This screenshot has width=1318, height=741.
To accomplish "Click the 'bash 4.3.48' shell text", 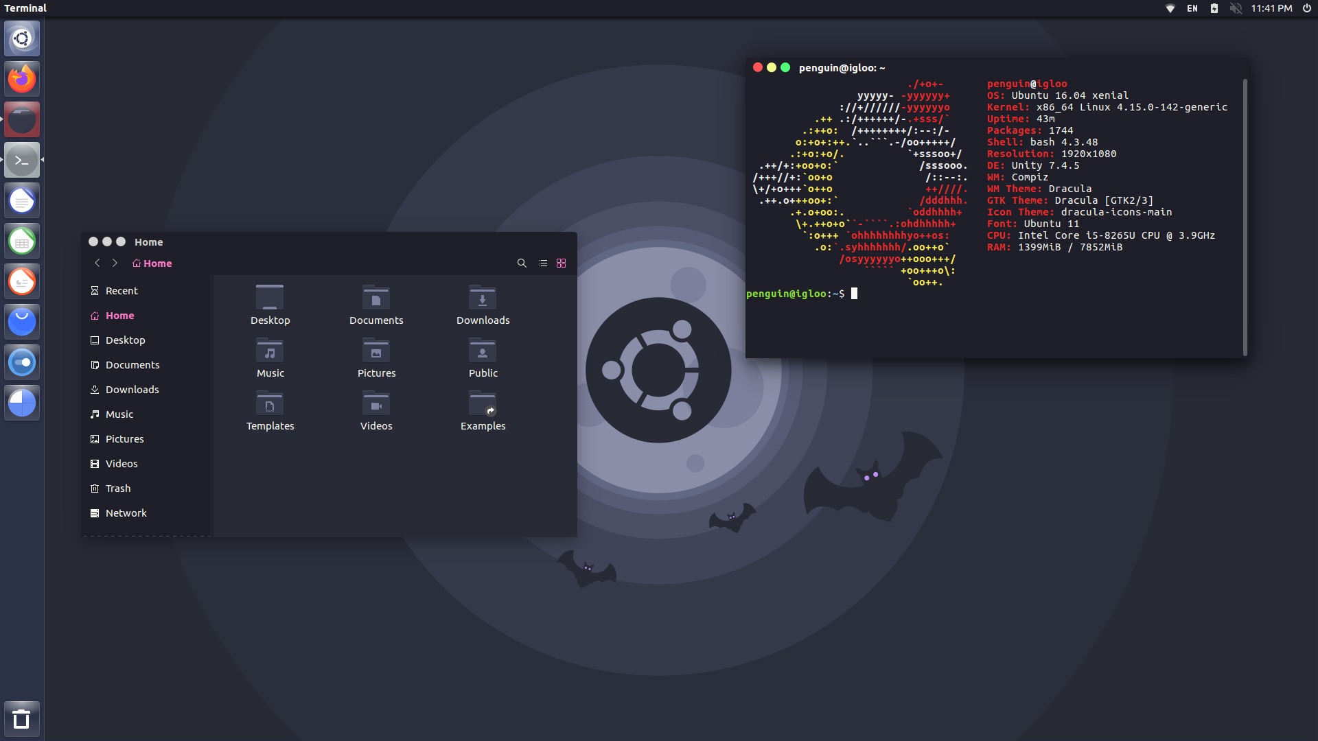I will (1064, 142).
